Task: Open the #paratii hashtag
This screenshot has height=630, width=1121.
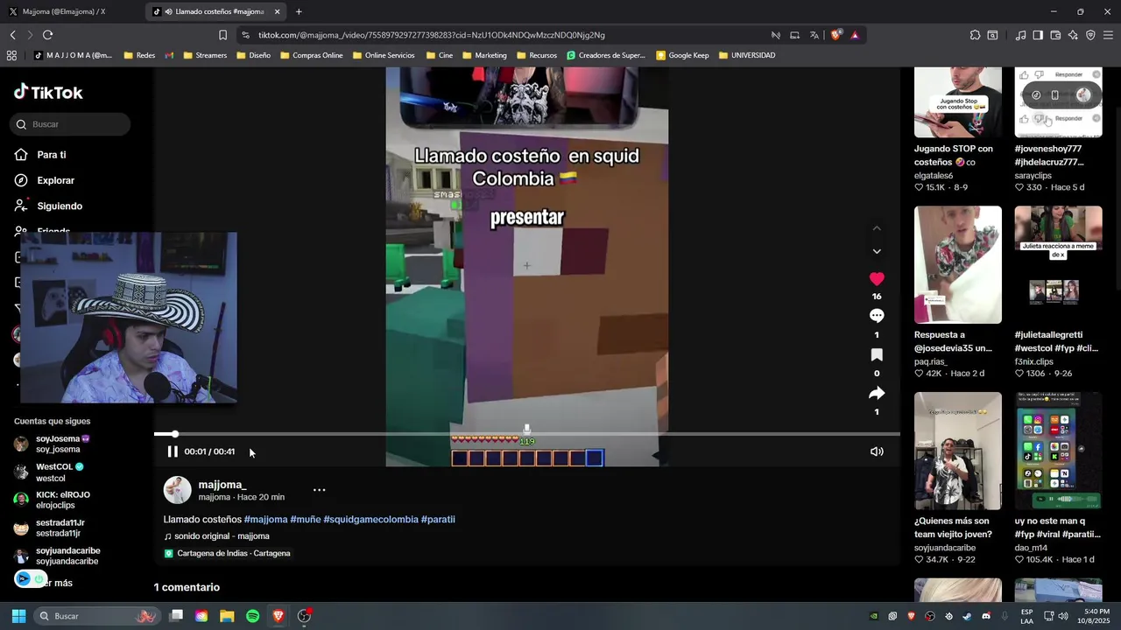Action: coord(438,519)
